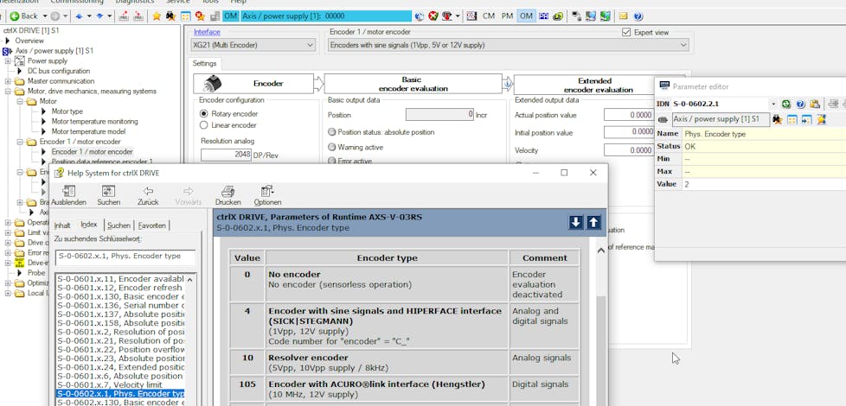Click the Interface link above the dropdown

click(207, 32)
